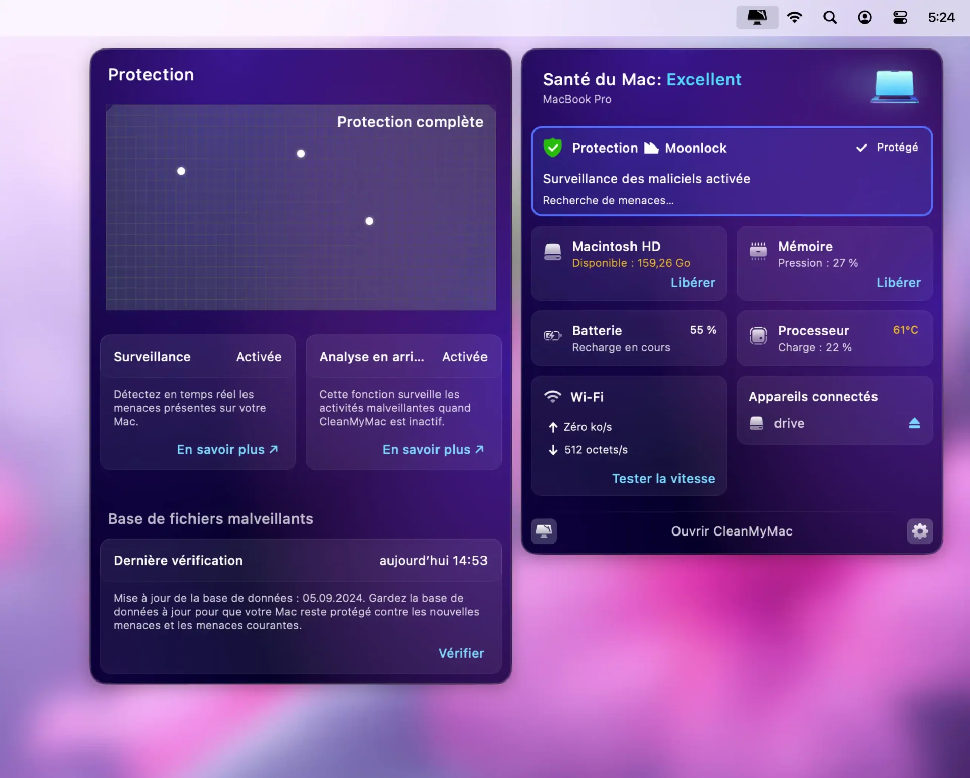Open the settings gear in the CleanMyMac widget

(x=920, y=531)
